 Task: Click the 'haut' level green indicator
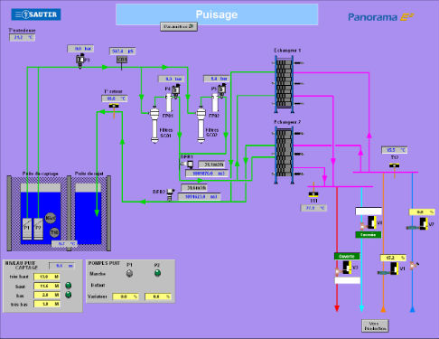[69, 285]
